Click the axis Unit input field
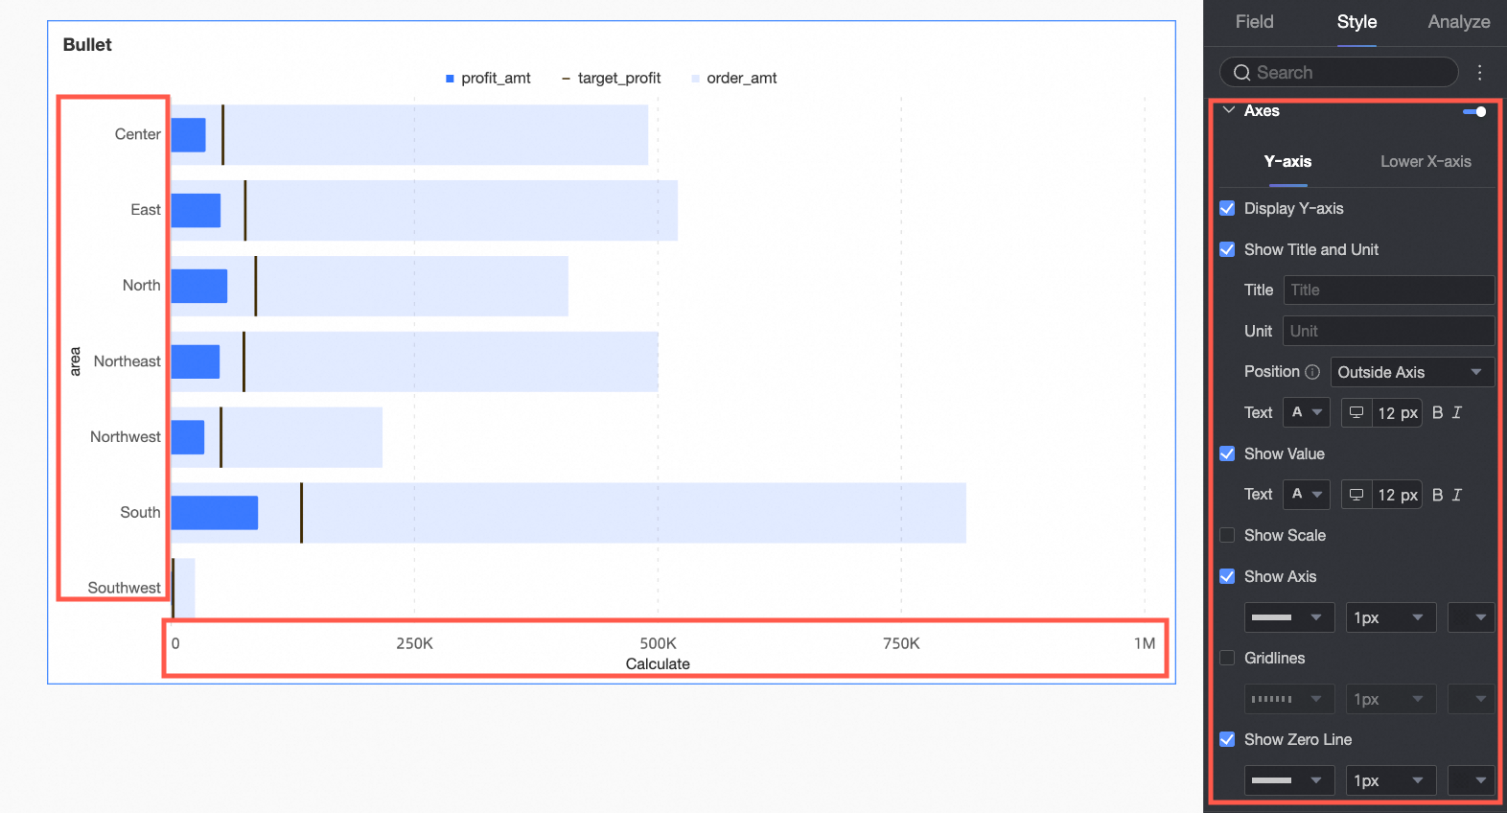The image size is (1507, 813). click(x=1389, y=331)
